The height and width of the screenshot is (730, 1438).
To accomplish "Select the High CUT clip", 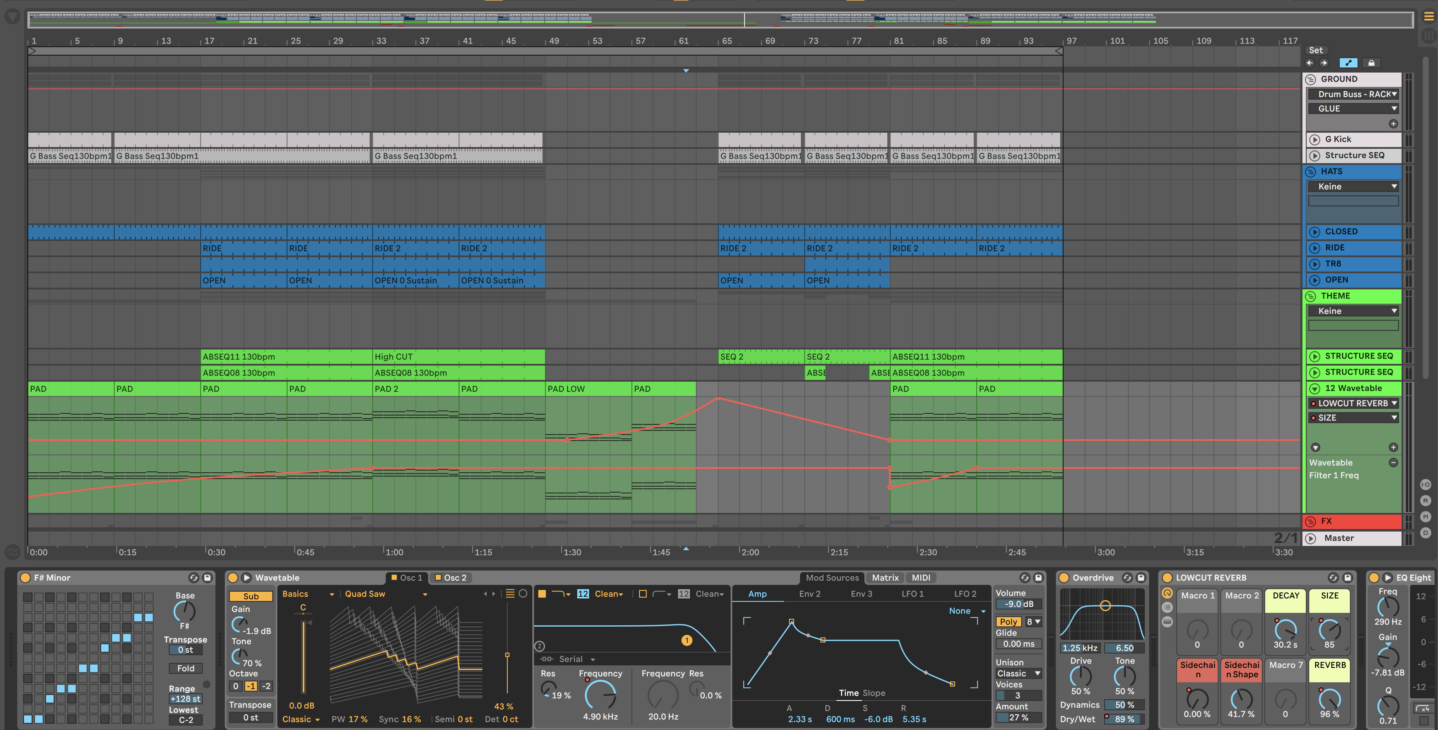I will tap(458, 357).
